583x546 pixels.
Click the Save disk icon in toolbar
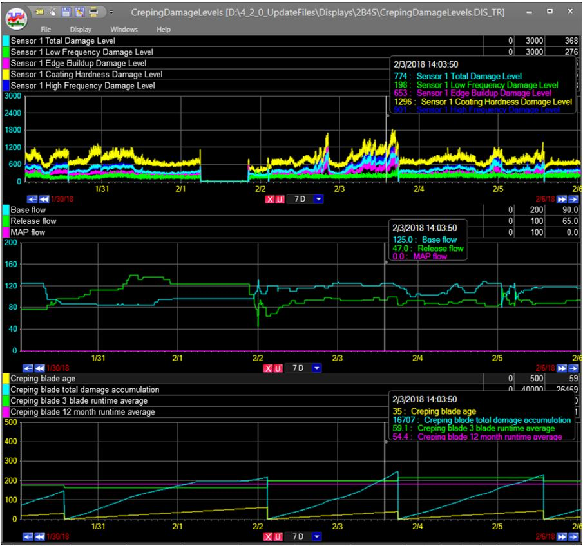(x=66, y=12)
